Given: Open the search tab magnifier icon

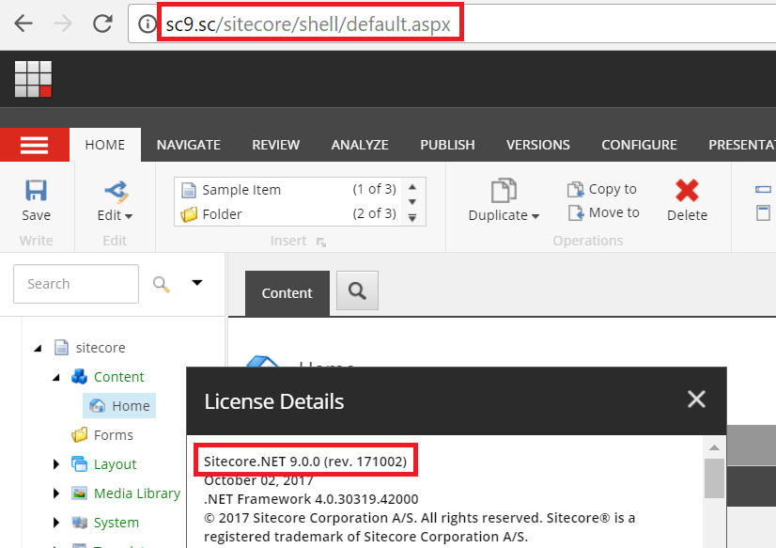Looking at the screenshot, I should (x=357, y=292).
